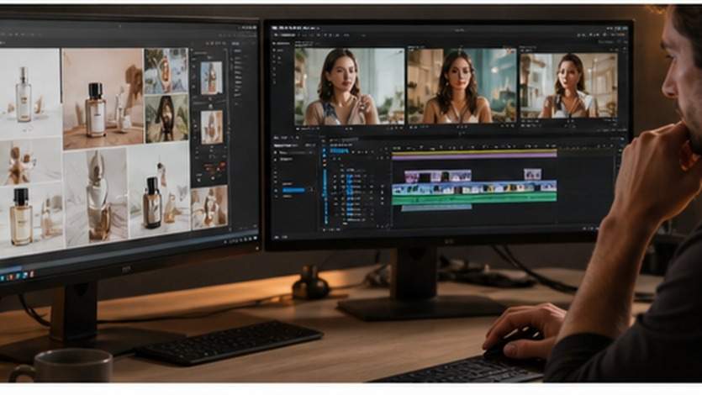
Task: Click the blue highlighted label at timeline header
Action: click(x=340, y=151)
